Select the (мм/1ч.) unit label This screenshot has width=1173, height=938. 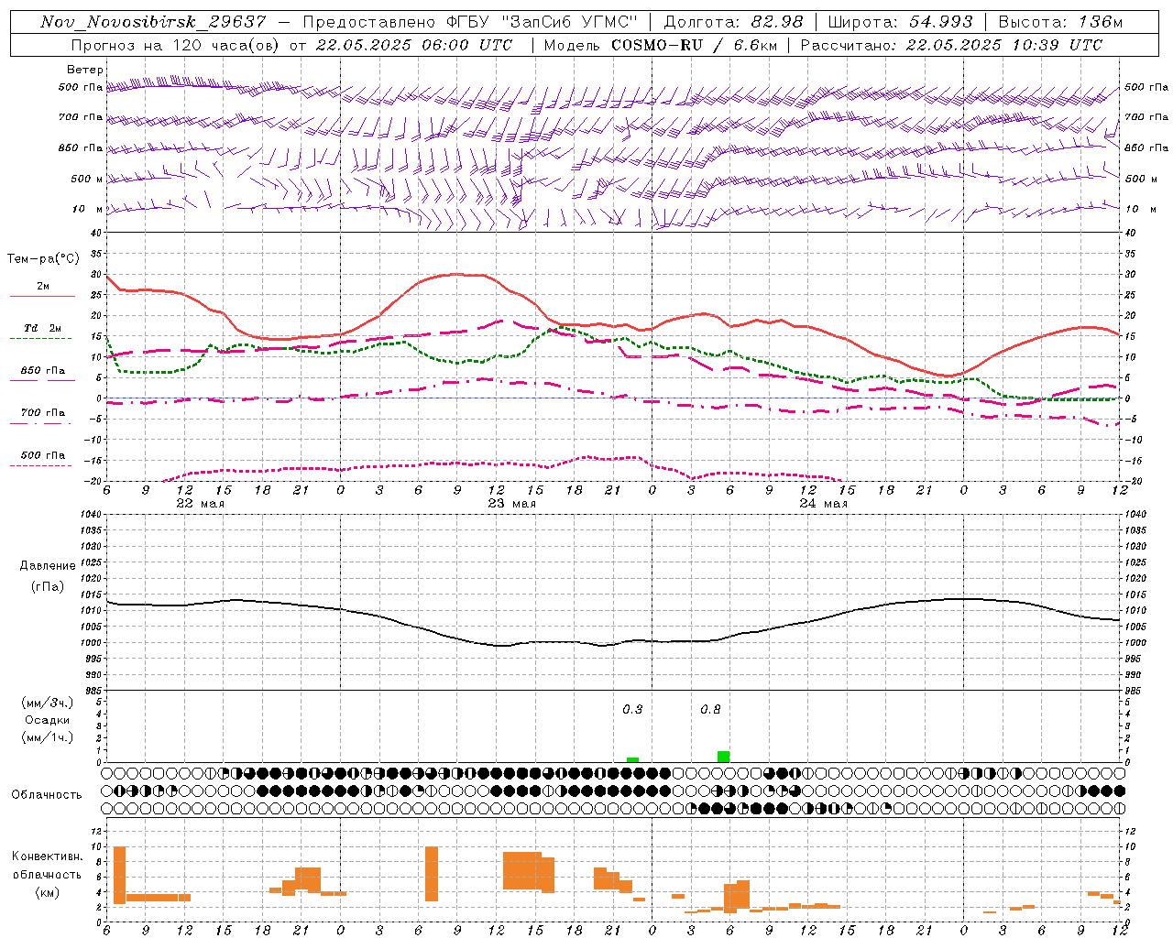tap(48, 737)
